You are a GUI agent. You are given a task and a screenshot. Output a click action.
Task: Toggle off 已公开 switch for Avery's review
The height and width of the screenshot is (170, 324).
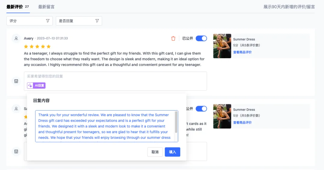click(x=201, y=38)
